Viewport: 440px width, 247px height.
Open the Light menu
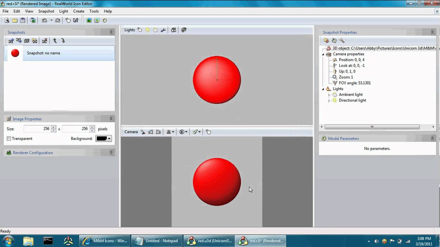pyautogui.click(x=63, y=11)
